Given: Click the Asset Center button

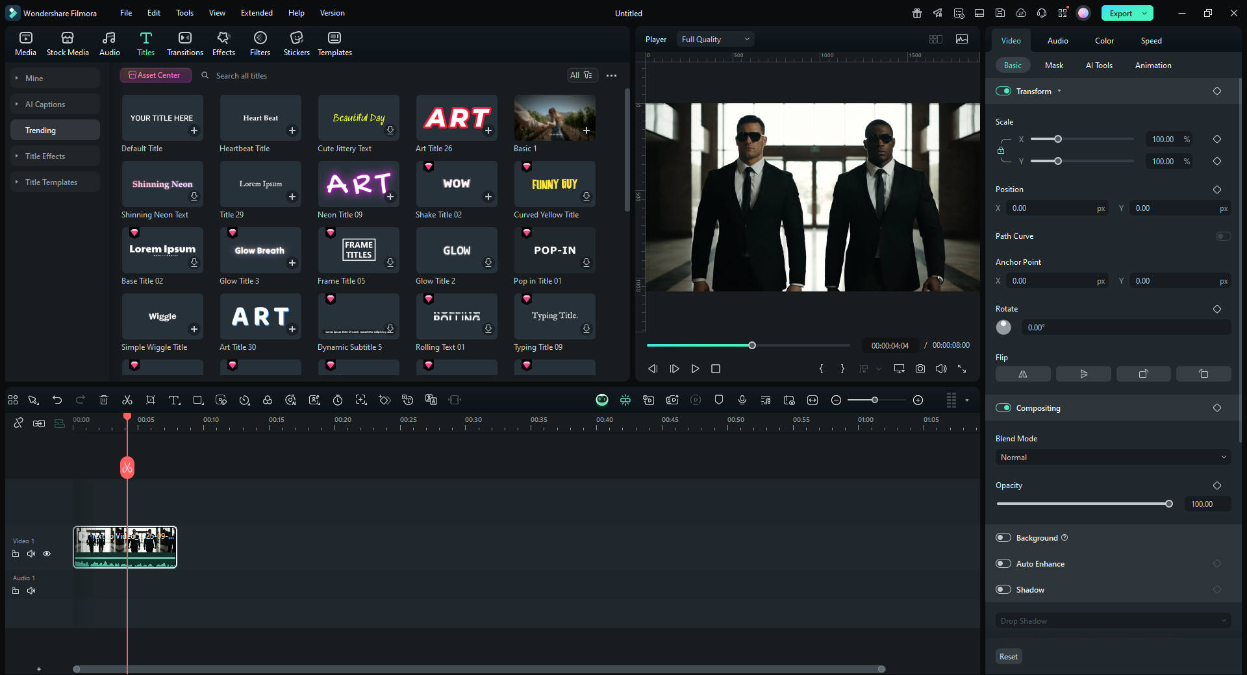Looking at the screenshot, I should click(155, 75).
